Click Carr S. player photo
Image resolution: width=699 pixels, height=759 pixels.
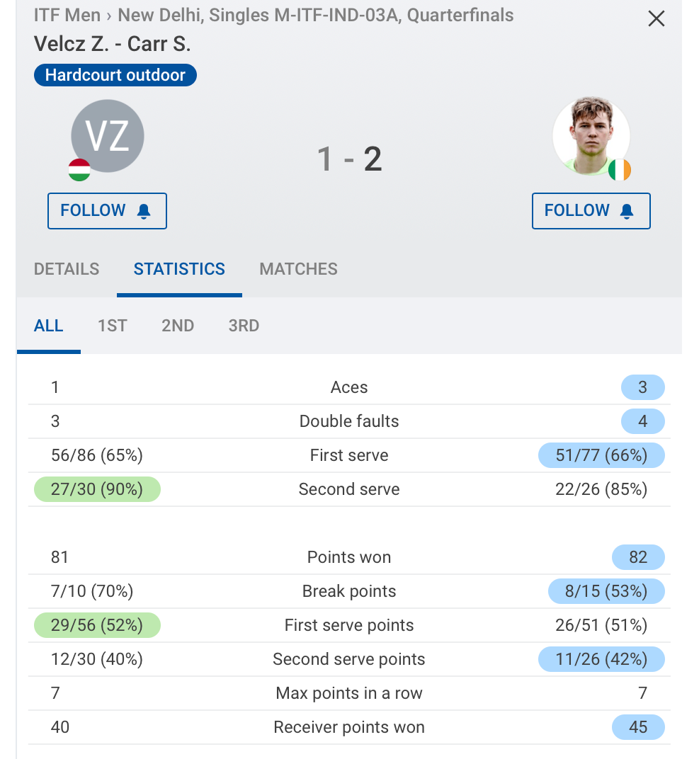coord(591,137)
